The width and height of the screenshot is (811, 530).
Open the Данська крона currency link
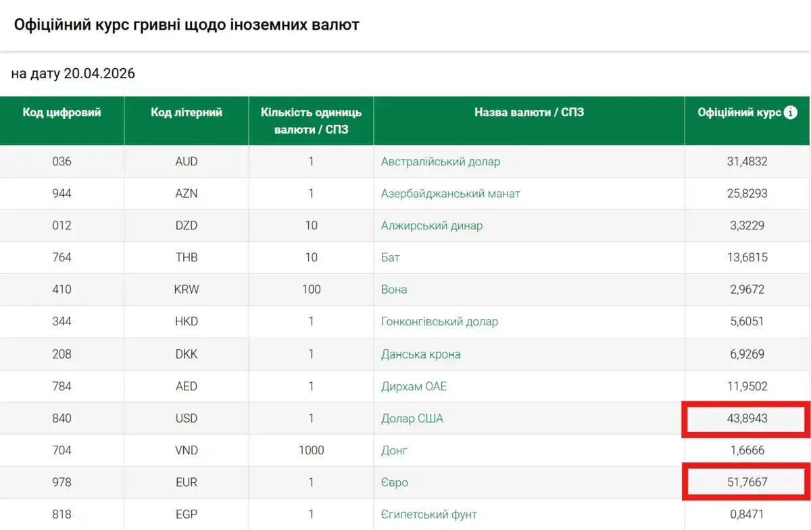(x=421, y=354)
